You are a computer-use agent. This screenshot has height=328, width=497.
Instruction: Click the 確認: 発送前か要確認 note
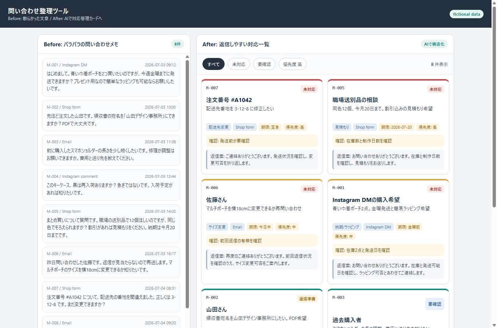click(262, 141)
